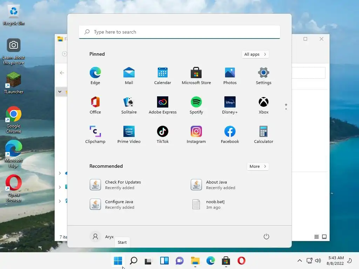Select the Google Chrome desktop shortcut

coord(14,120)
